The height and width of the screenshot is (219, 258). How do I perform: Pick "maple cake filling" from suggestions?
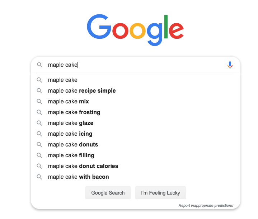[71, 155]
